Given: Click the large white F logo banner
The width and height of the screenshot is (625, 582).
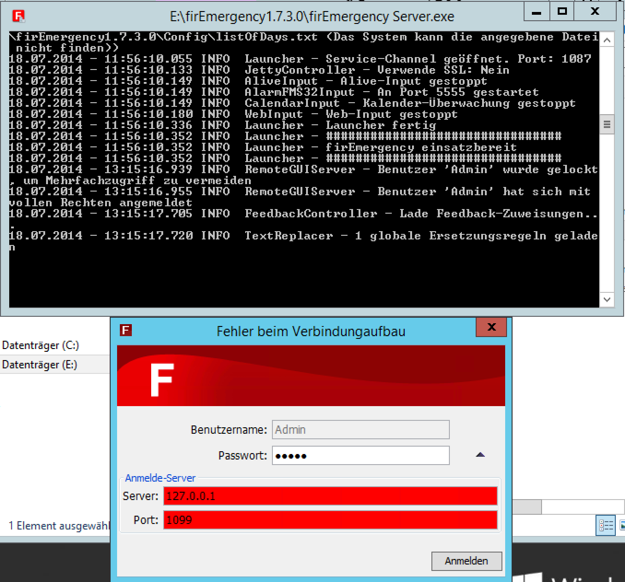Looking at the screenshot, I should 162,380.
